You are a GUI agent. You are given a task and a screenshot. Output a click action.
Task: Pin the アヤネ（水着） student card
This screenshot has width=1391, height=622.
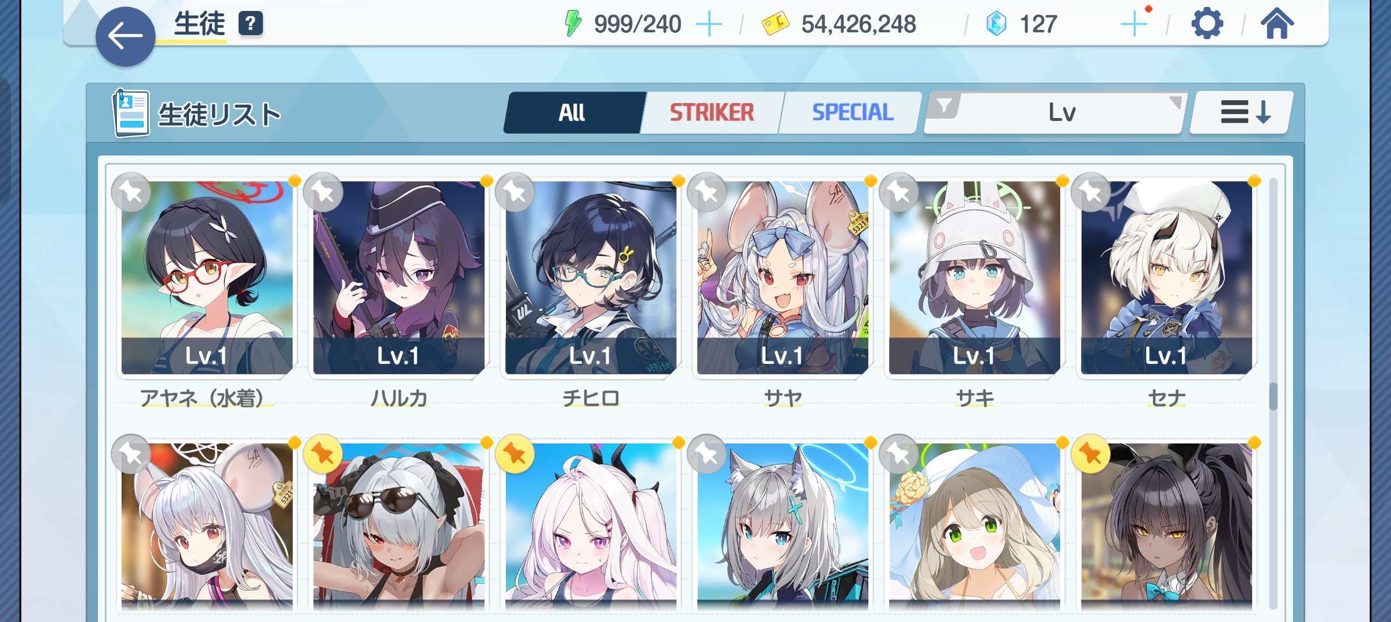(131, 192)
